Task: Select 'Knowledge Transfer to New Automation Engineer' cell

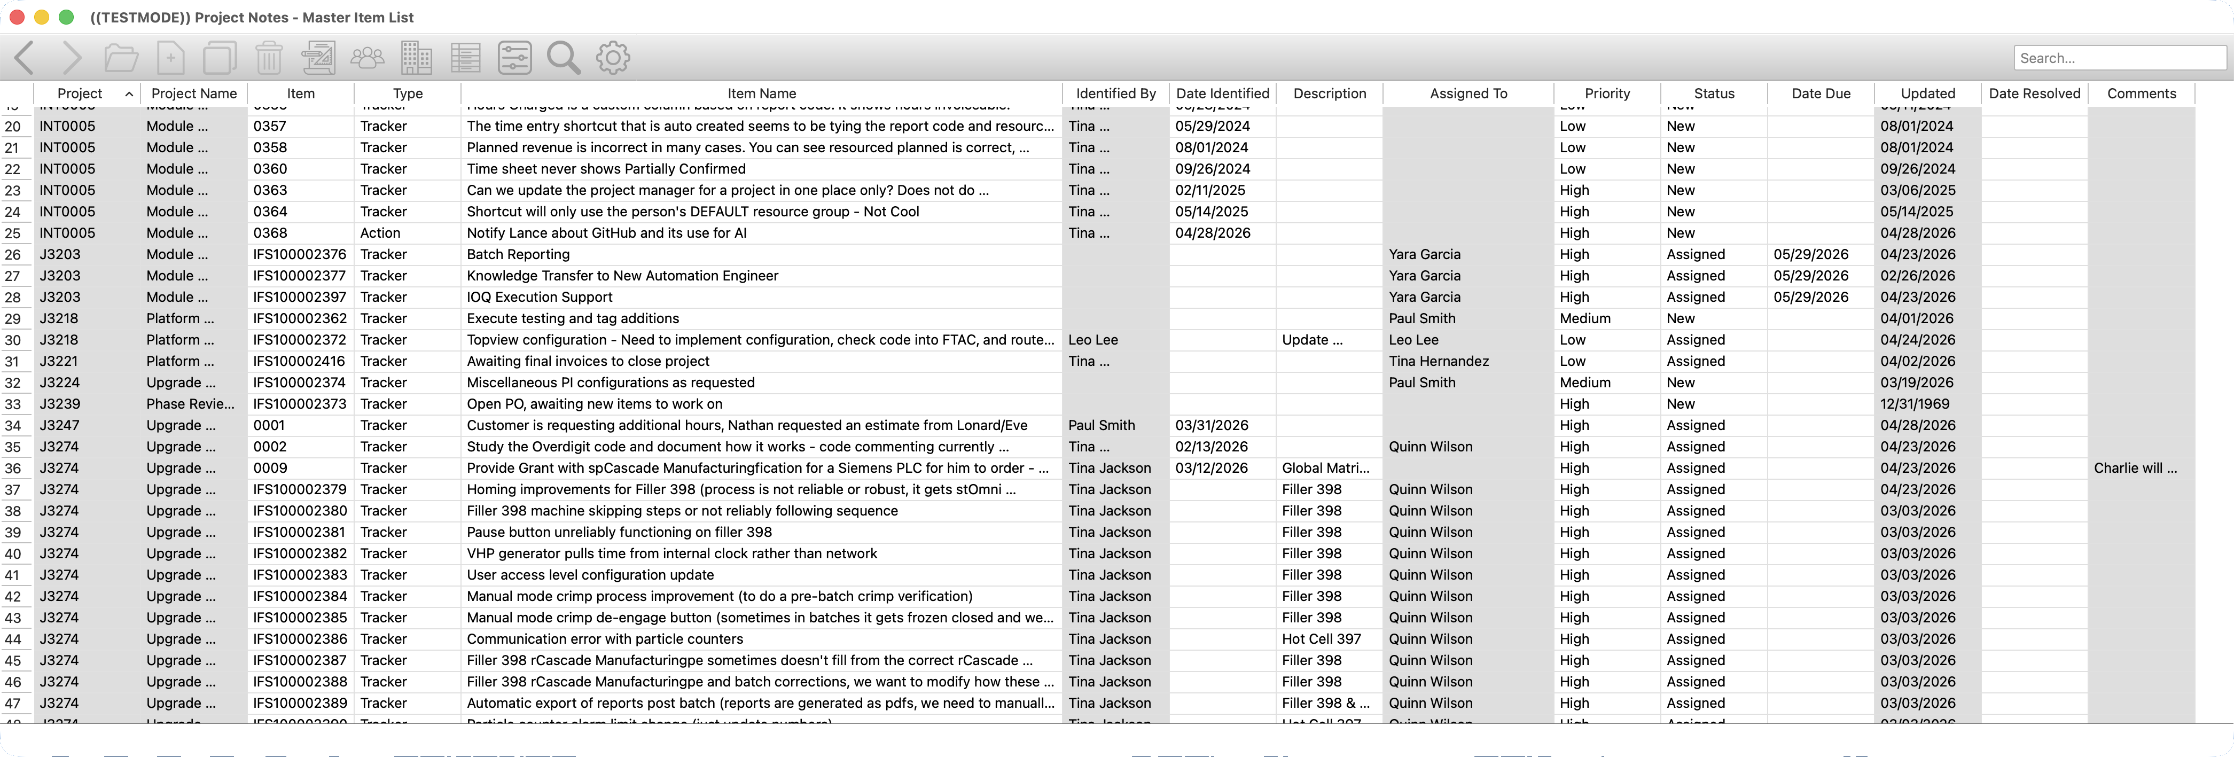Action: 761,276
